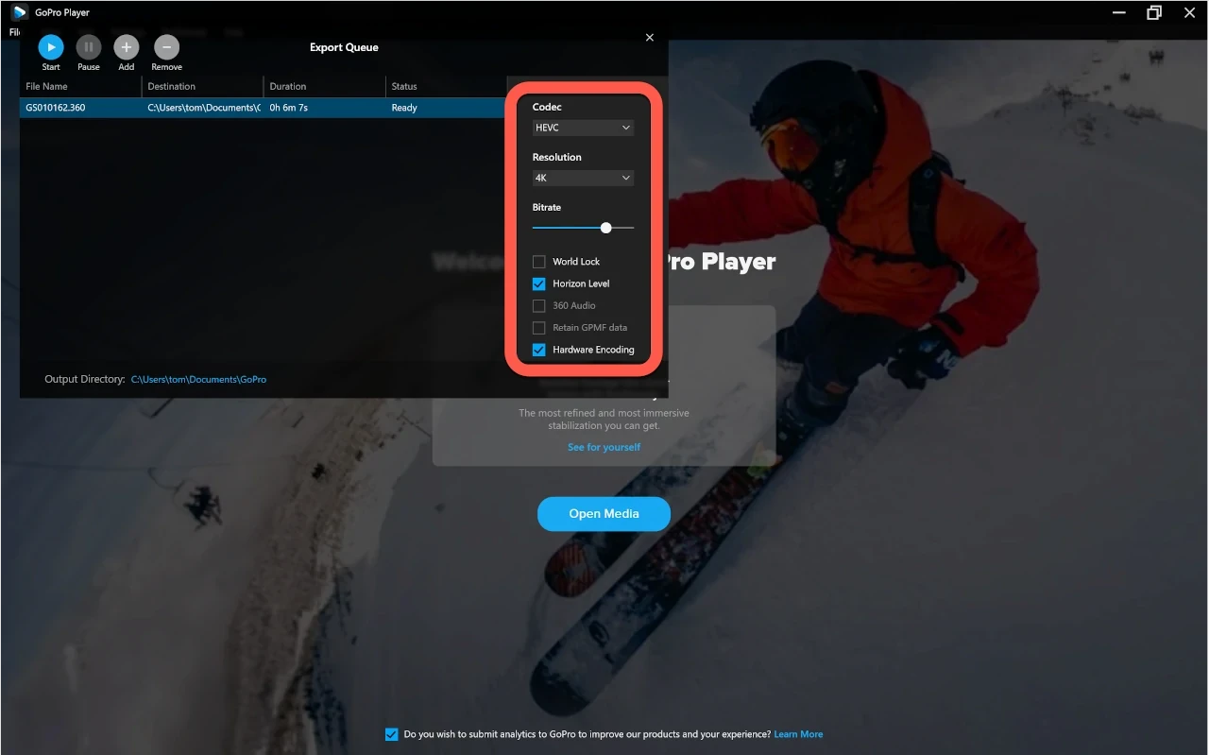
Task: Add a file to the export queue
Action: pyautogui.click(x=127, y=46)
